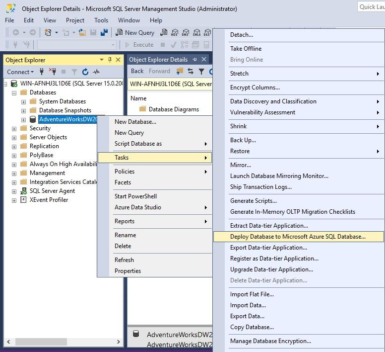
Task: Choose Generate Scripts... from Tasks submenu
Action: 298,201
